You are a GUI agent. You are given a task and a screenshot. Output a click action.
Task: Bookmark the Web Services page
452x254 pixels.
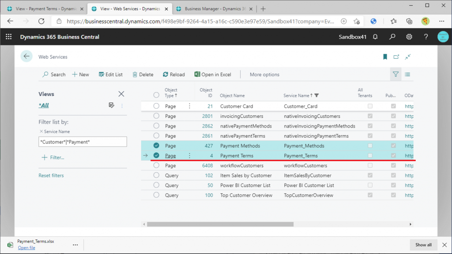[385, 57]
